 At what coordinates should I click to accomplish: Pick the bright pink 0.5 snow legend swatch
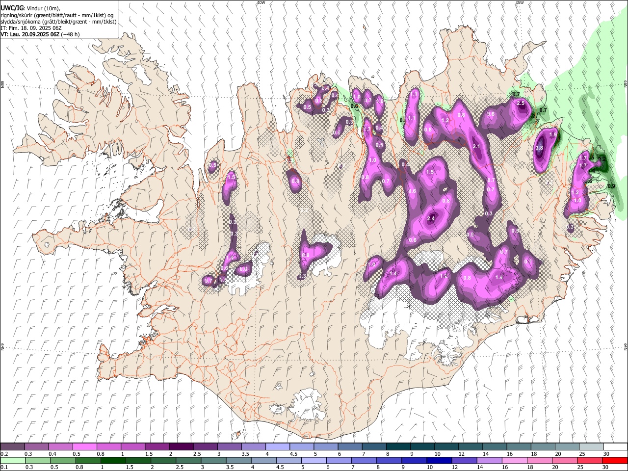(84, 446)
